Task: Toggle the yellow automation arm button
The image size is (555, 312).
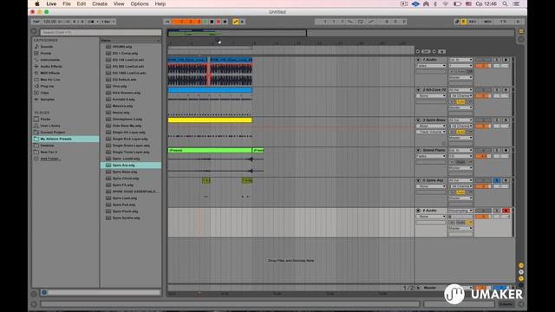Action: pyautogui.click(x=235, y=22)
